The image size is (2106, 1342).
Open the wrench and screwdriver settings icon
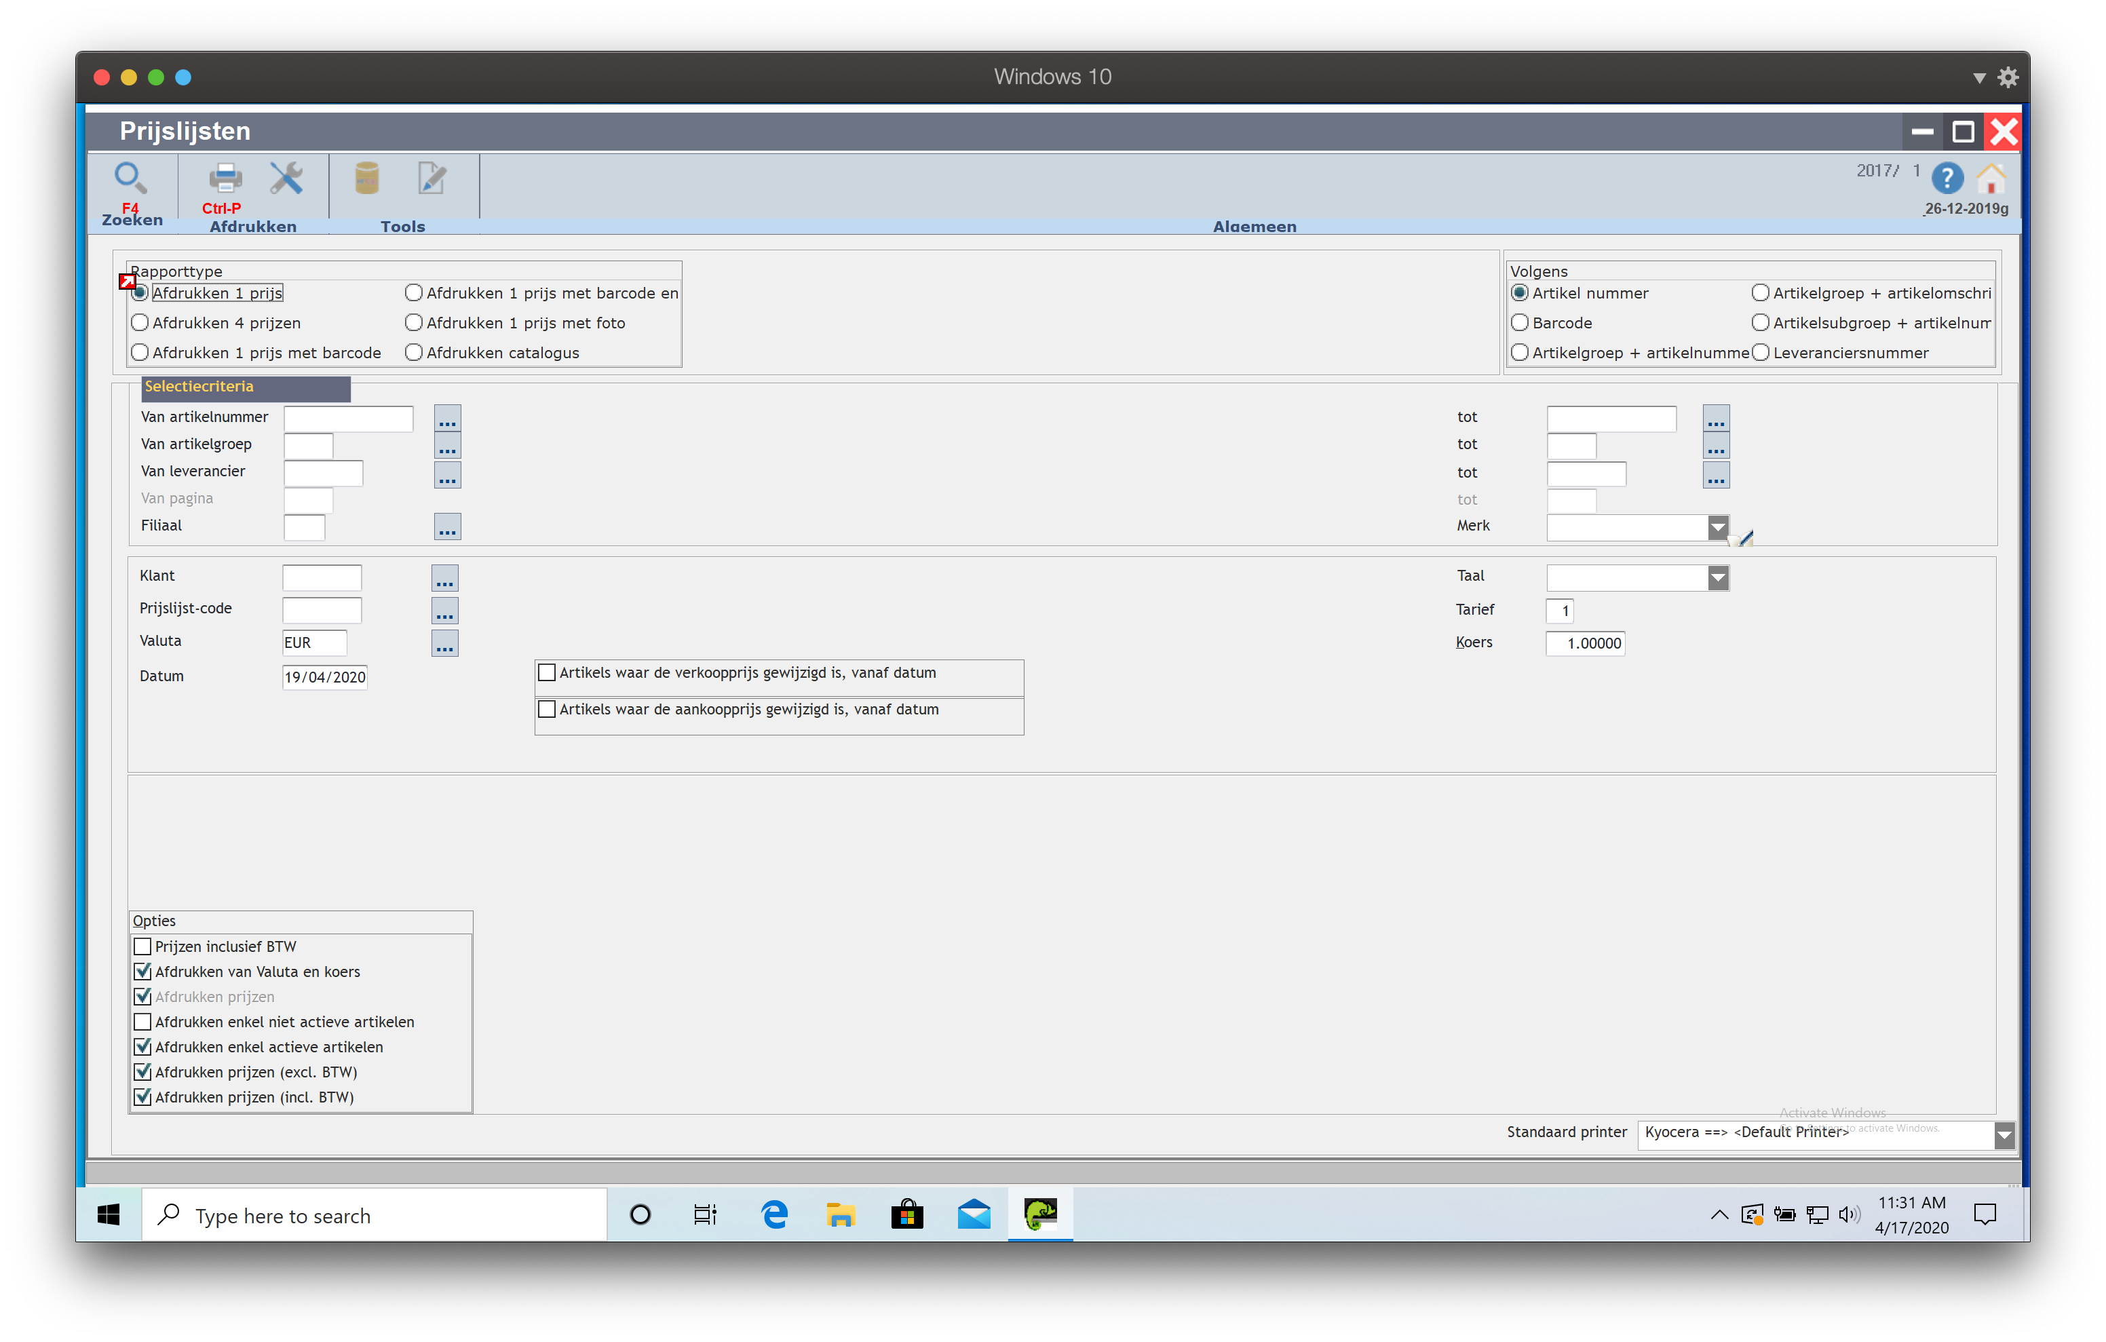point(286,178)
